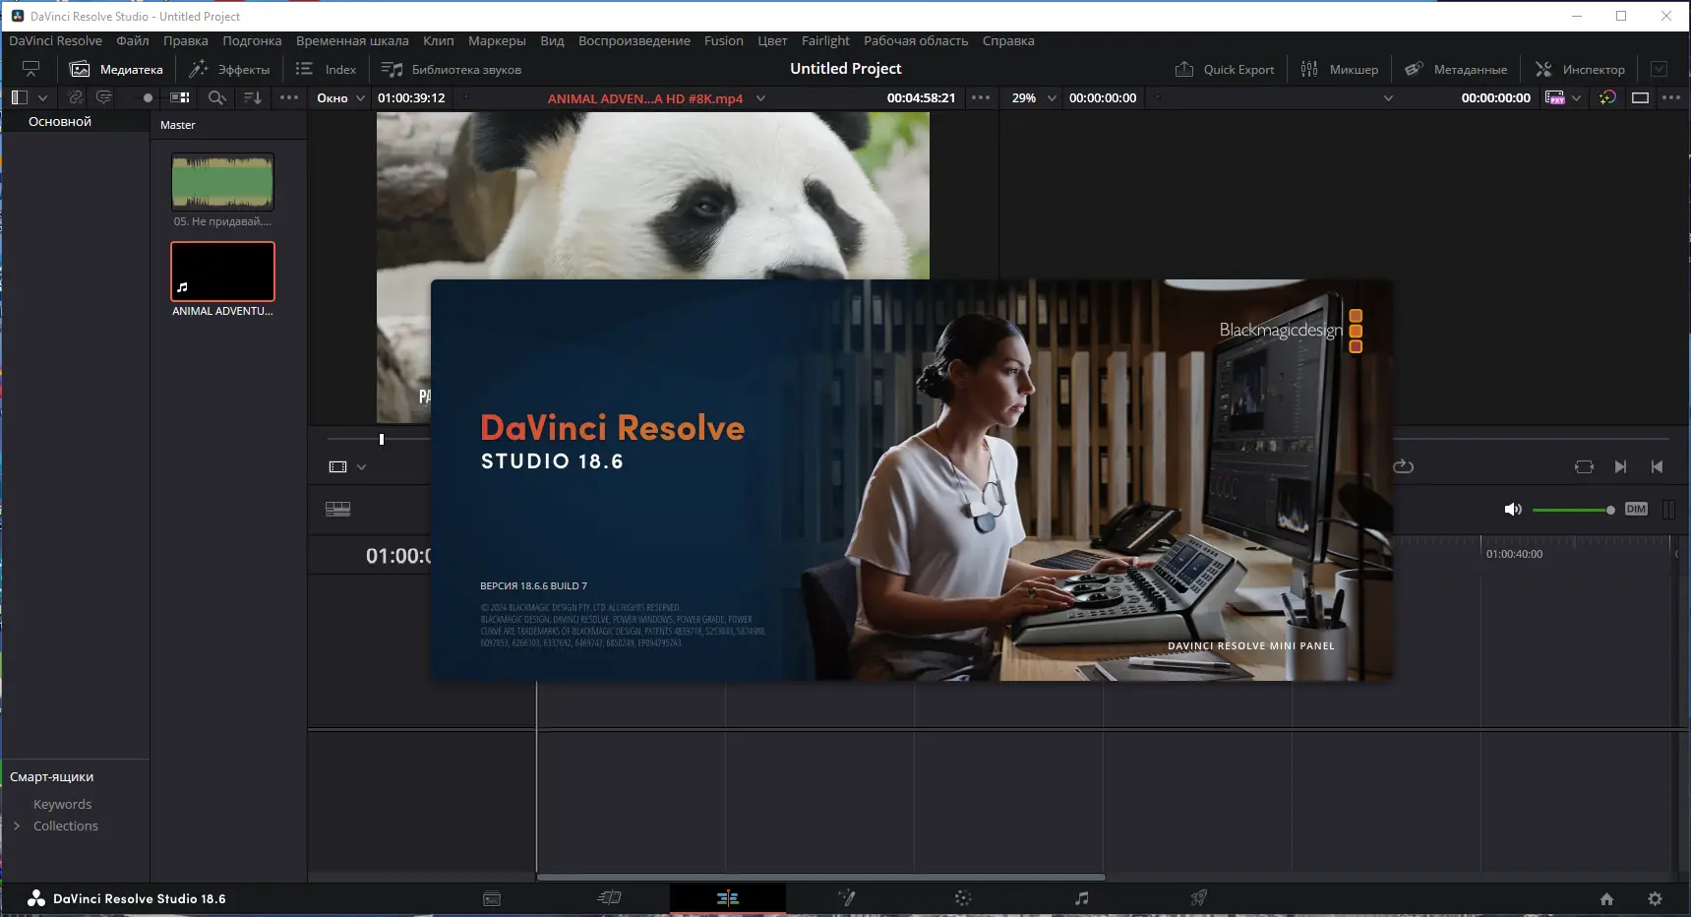Select the ANIMAL ADVENTU... clip thumbnail
Viewport: 1691px width, 917px height.
click(222, 272)
